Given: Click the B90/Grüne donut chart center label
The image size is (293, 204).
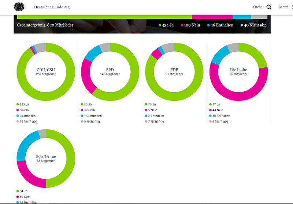Looking at the screenshot, I should (46, 158).
